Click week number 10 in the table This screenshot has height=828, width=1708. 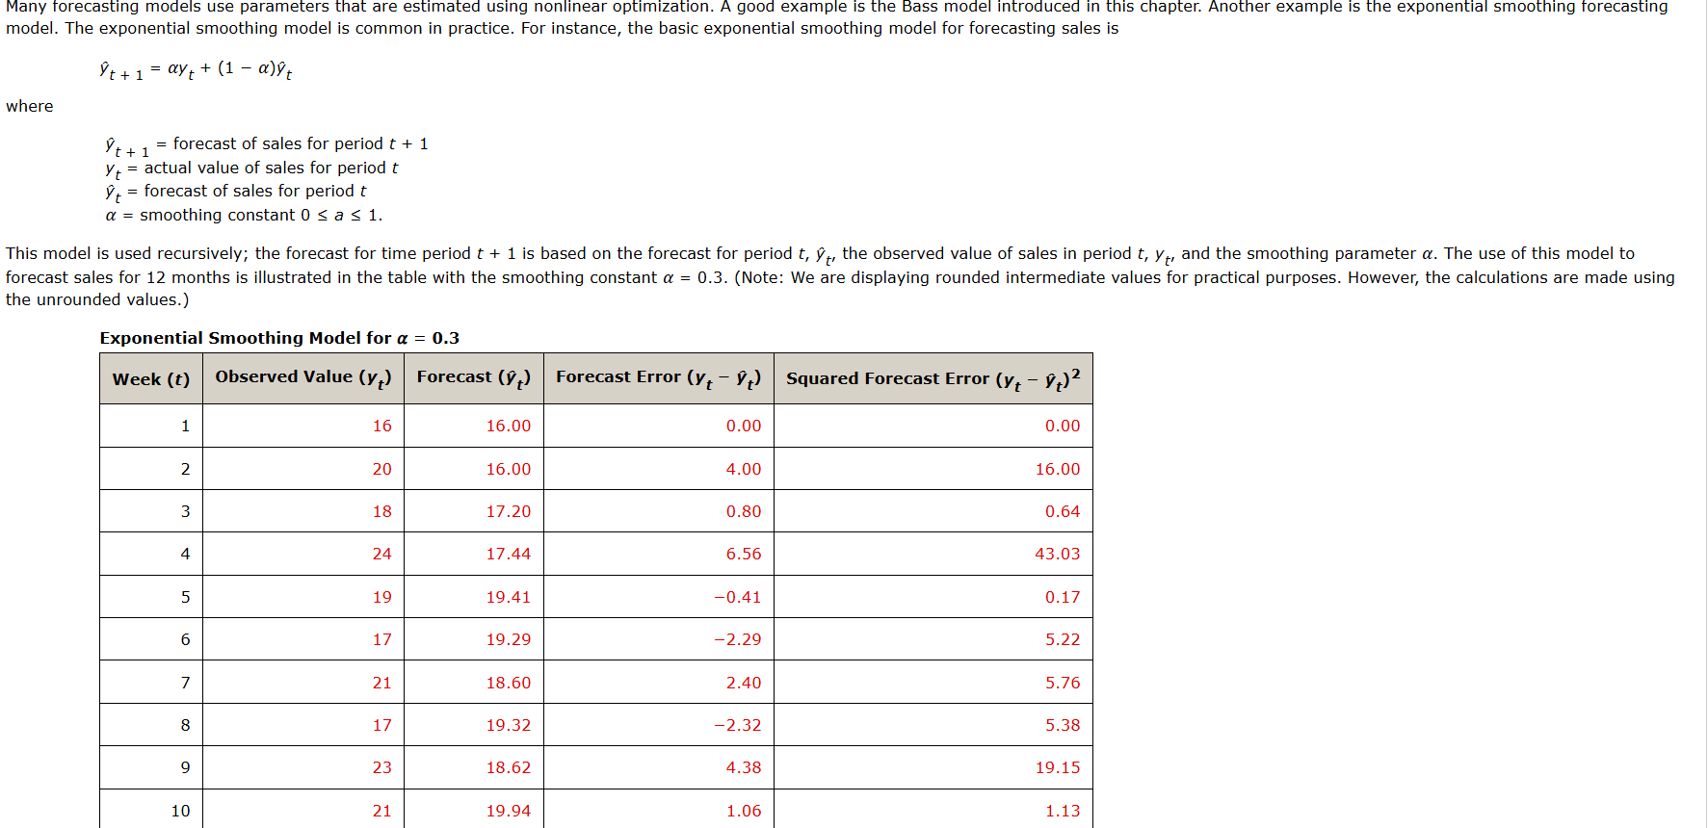[x=181, y=811]
